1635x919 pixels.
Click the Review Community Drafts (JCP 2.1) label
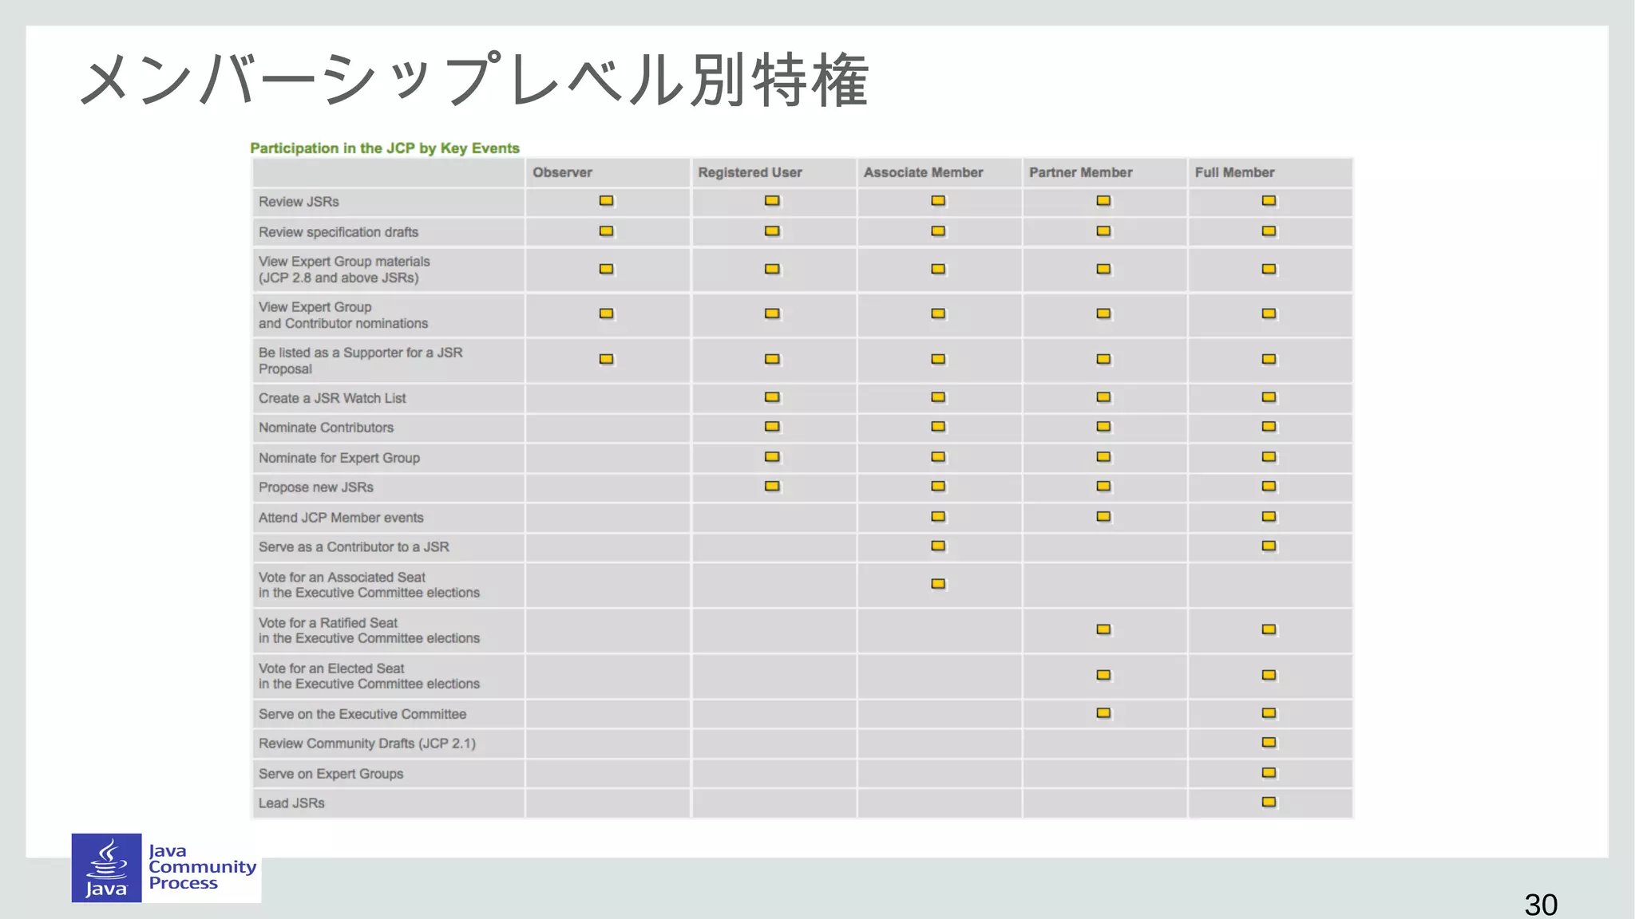[367, 743]
